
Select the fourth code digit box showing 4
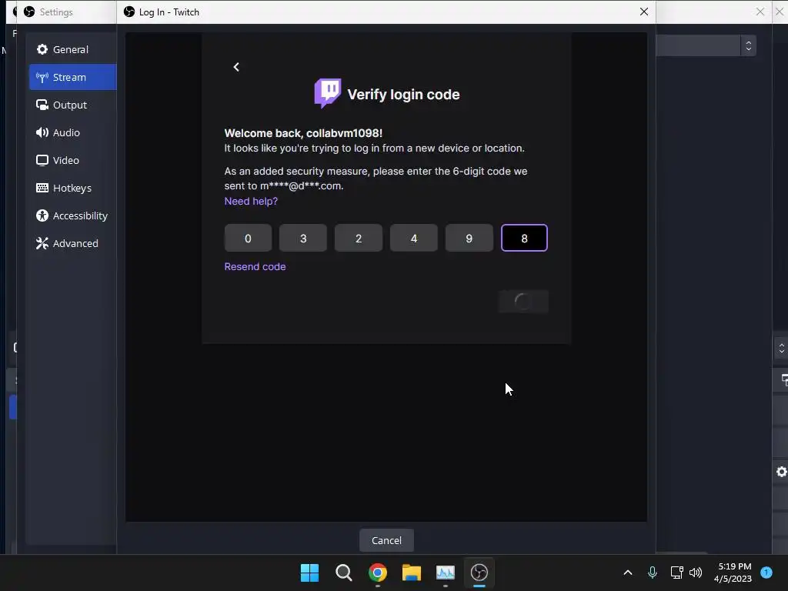413,239
